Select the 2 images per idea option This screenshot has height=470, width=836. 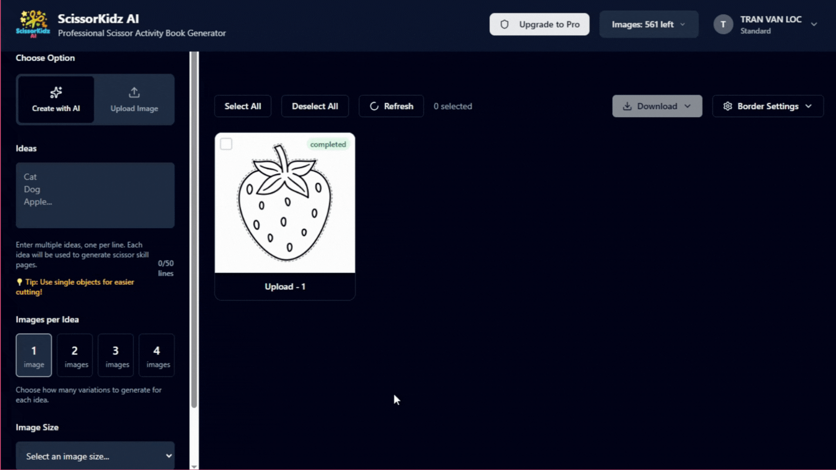(x=75, y=356)
